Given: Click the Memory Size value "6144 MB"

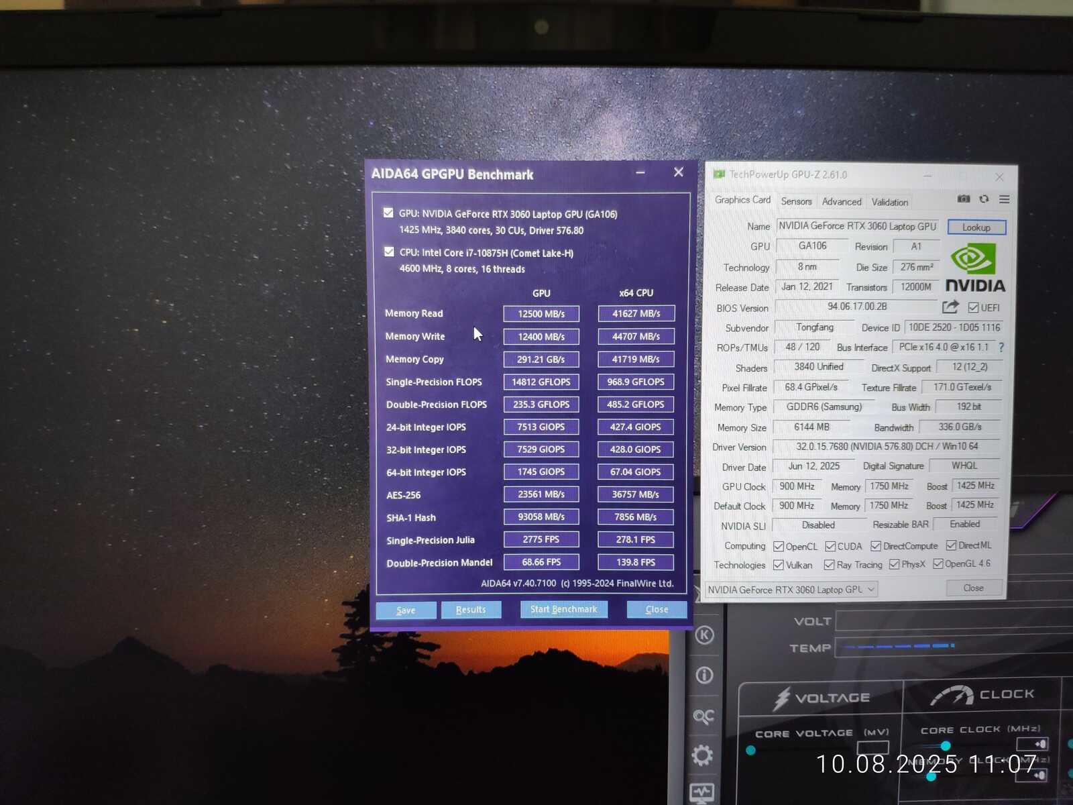Looking at the screenshot, I should point(812,427).
